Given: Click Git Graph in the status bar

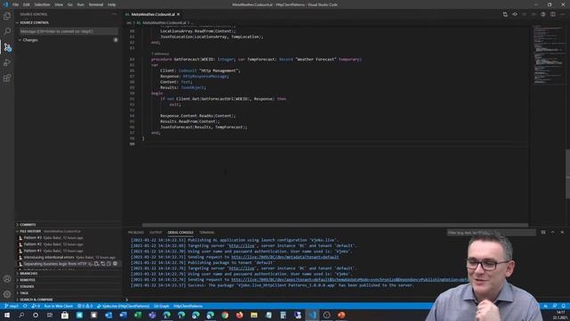Looking at the screenshot, I should (161, 306).
